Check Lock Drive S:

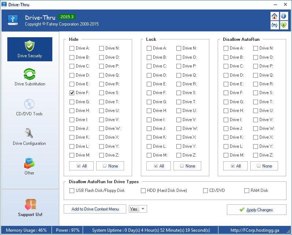pyautogui.click(x=179, y=93)
